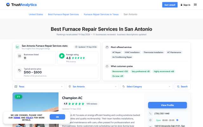Open the hamburger menu icon

[195, 5]
